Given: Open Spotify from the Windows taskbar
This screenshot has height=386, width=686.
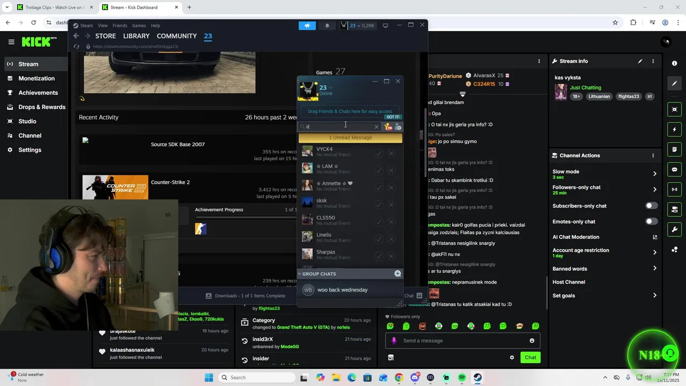Looking at the screenshot, I should (x=462, y=377).
